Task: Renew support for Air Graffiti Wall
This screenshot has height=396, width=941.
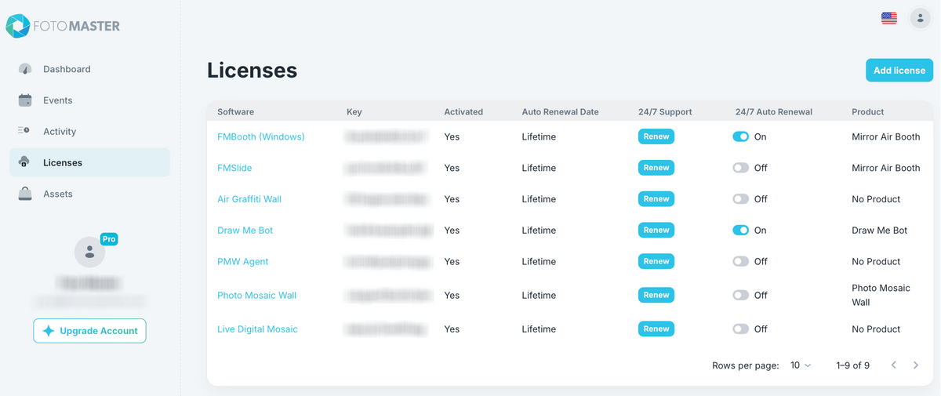Action: 656,199
